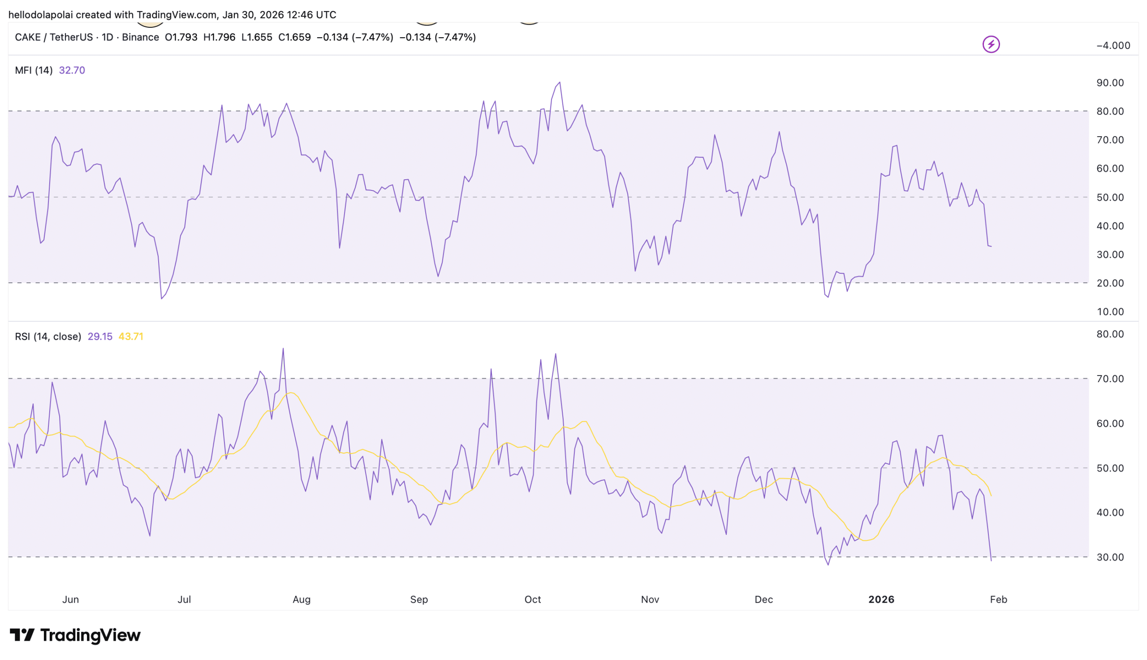Click the 2026 label on time axis

point(881,599)
